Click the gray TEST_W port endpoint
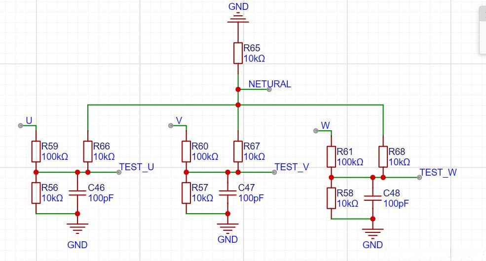The image size is (486, 261). pos(419,177)
